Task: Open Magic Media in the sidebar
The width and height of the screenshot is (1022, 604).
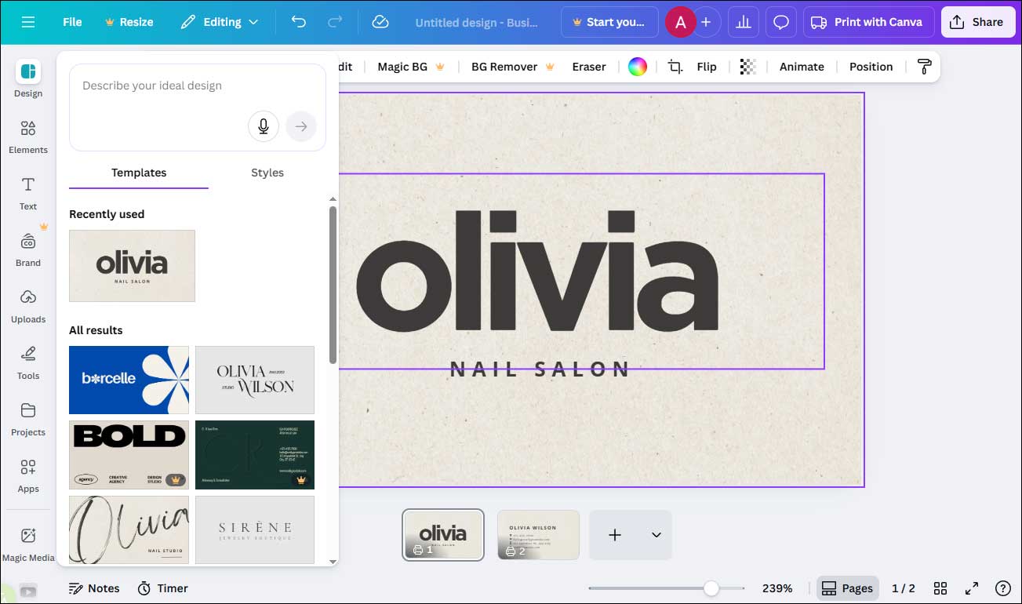Action: [x=27, y=541]
